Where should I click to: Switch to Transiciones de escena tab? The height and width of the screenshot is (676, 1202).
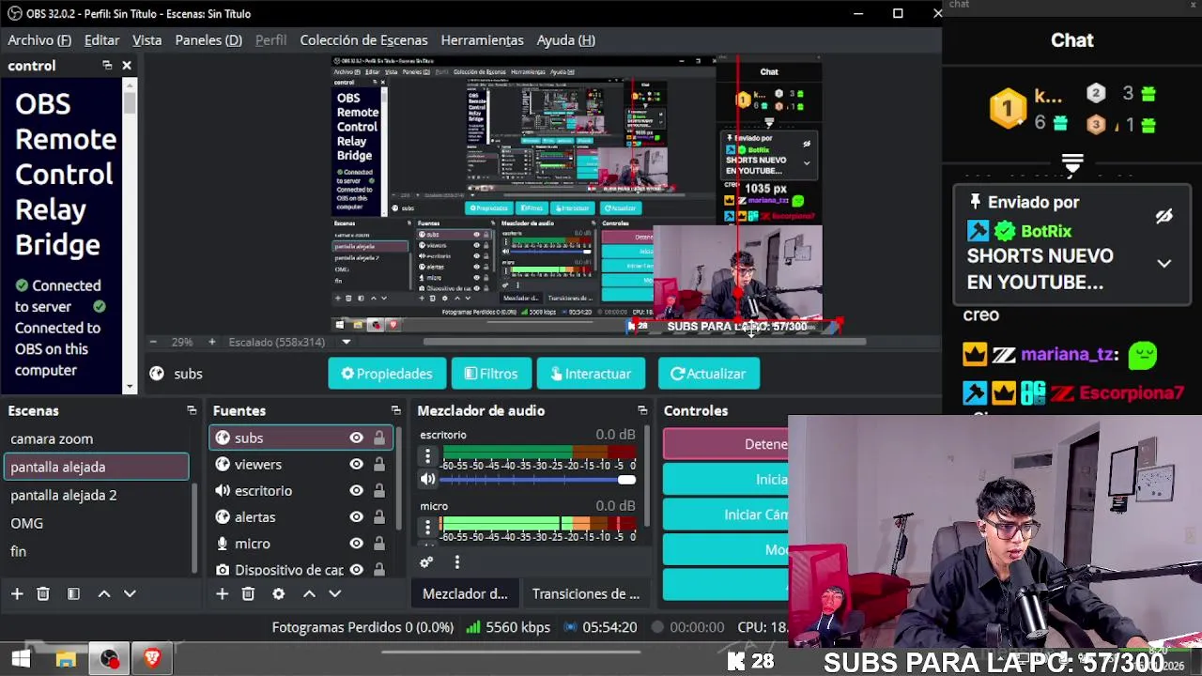pos(586,593)
